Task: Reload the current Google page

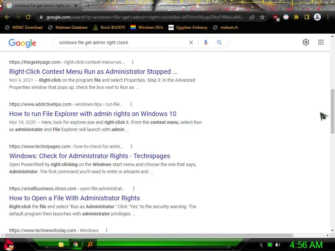Action: pyautogui.click(x=28, y=17)
